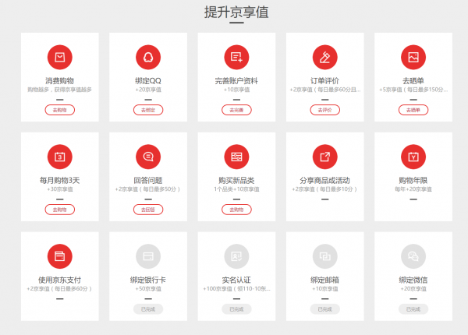Click 已完成 button under 绑定邮箱

click(x=324, y=309)
